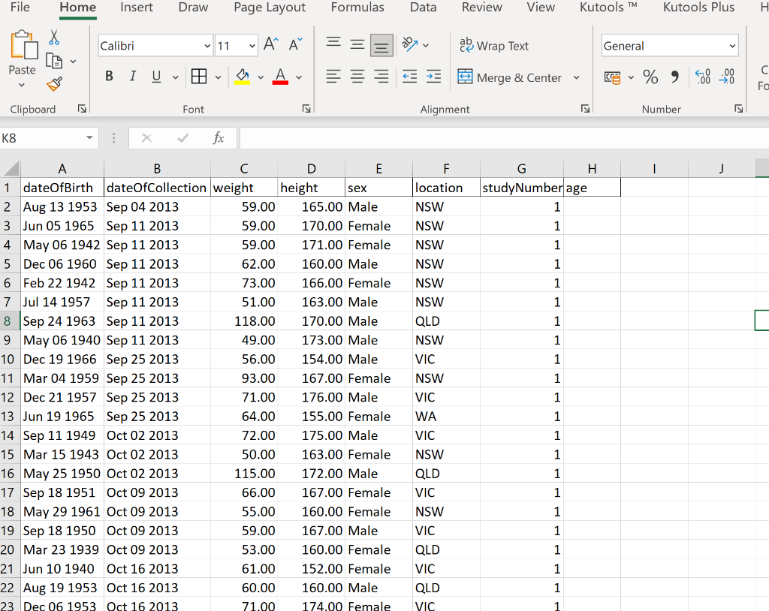
Task: Center text horizontally
Action: pyautogui.click(x=357, y=77)
